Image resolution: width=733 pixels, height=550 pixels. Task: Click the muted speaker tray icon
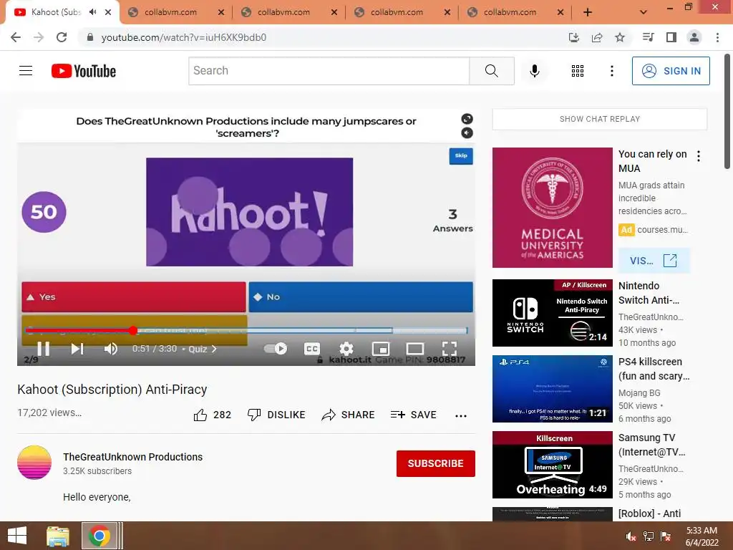(631, 536)
